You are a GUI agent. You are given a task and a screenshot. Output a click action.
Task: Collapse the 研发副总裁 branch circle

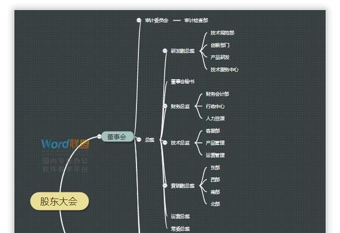pyautogui.click(x=165, y=51)
